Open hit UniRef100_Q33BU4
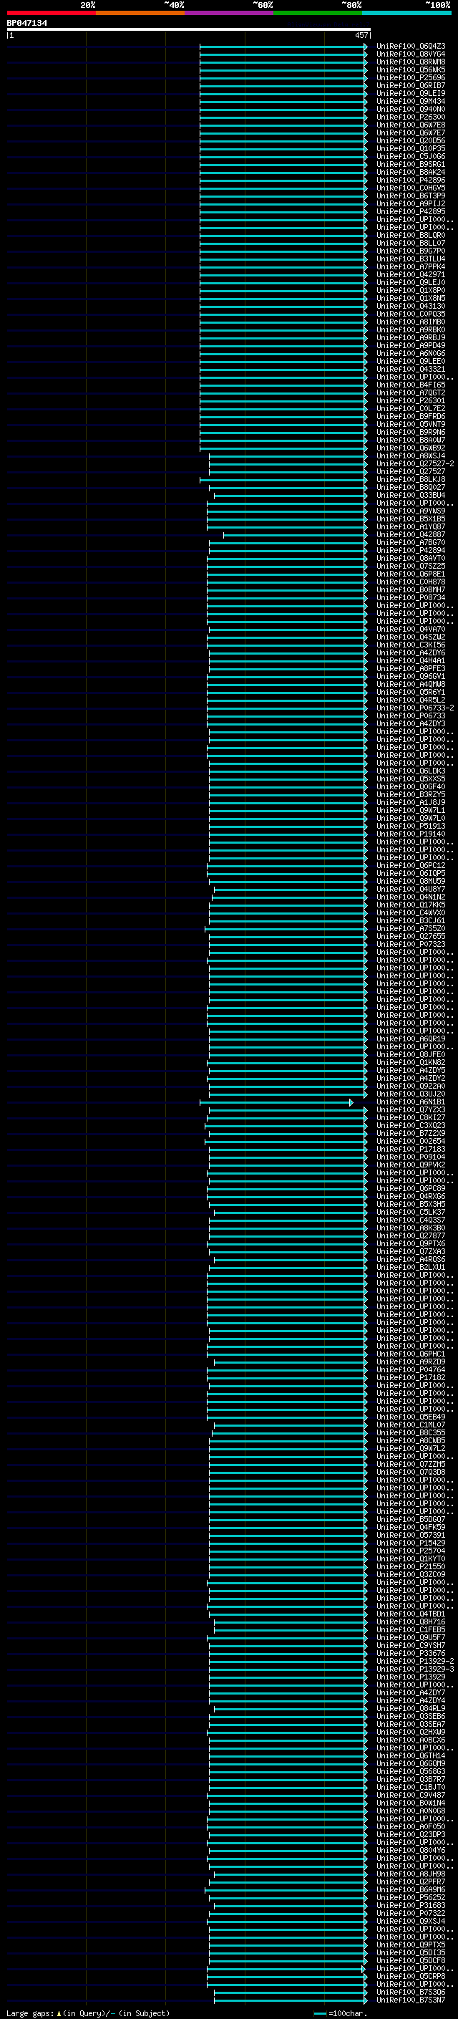The image size is (458, 2019). click(411, 495)
